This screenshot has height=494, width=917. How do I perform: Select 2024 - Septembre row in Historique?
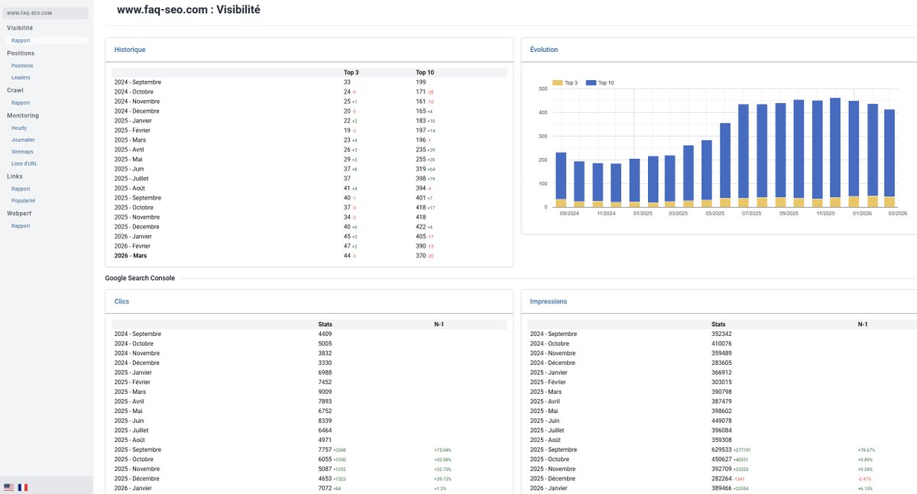tap(310, 82)
